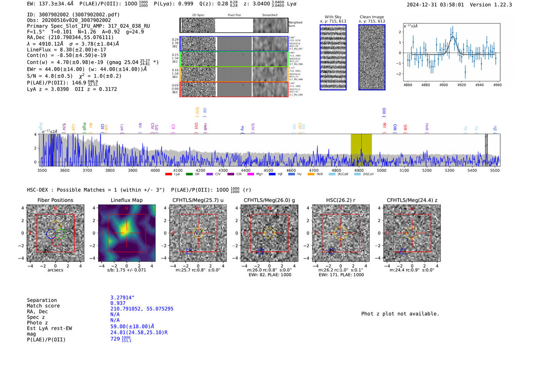
Task: Click the Version 1.22.3 label
Action: (x=491, y=5)
